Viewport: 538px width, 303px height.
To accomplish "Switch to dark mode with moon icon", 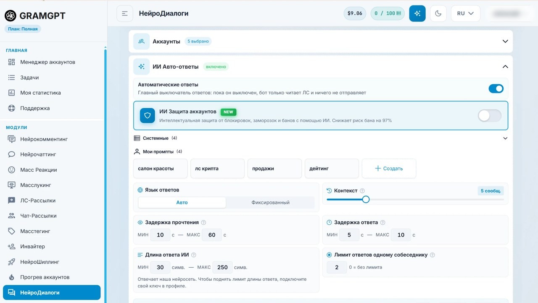I will click(x=438, y=13).
